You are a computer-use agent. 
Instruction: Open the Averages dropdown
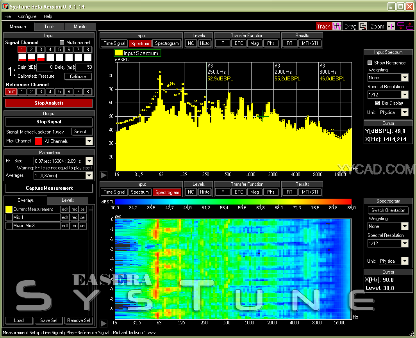pos(89,175)
